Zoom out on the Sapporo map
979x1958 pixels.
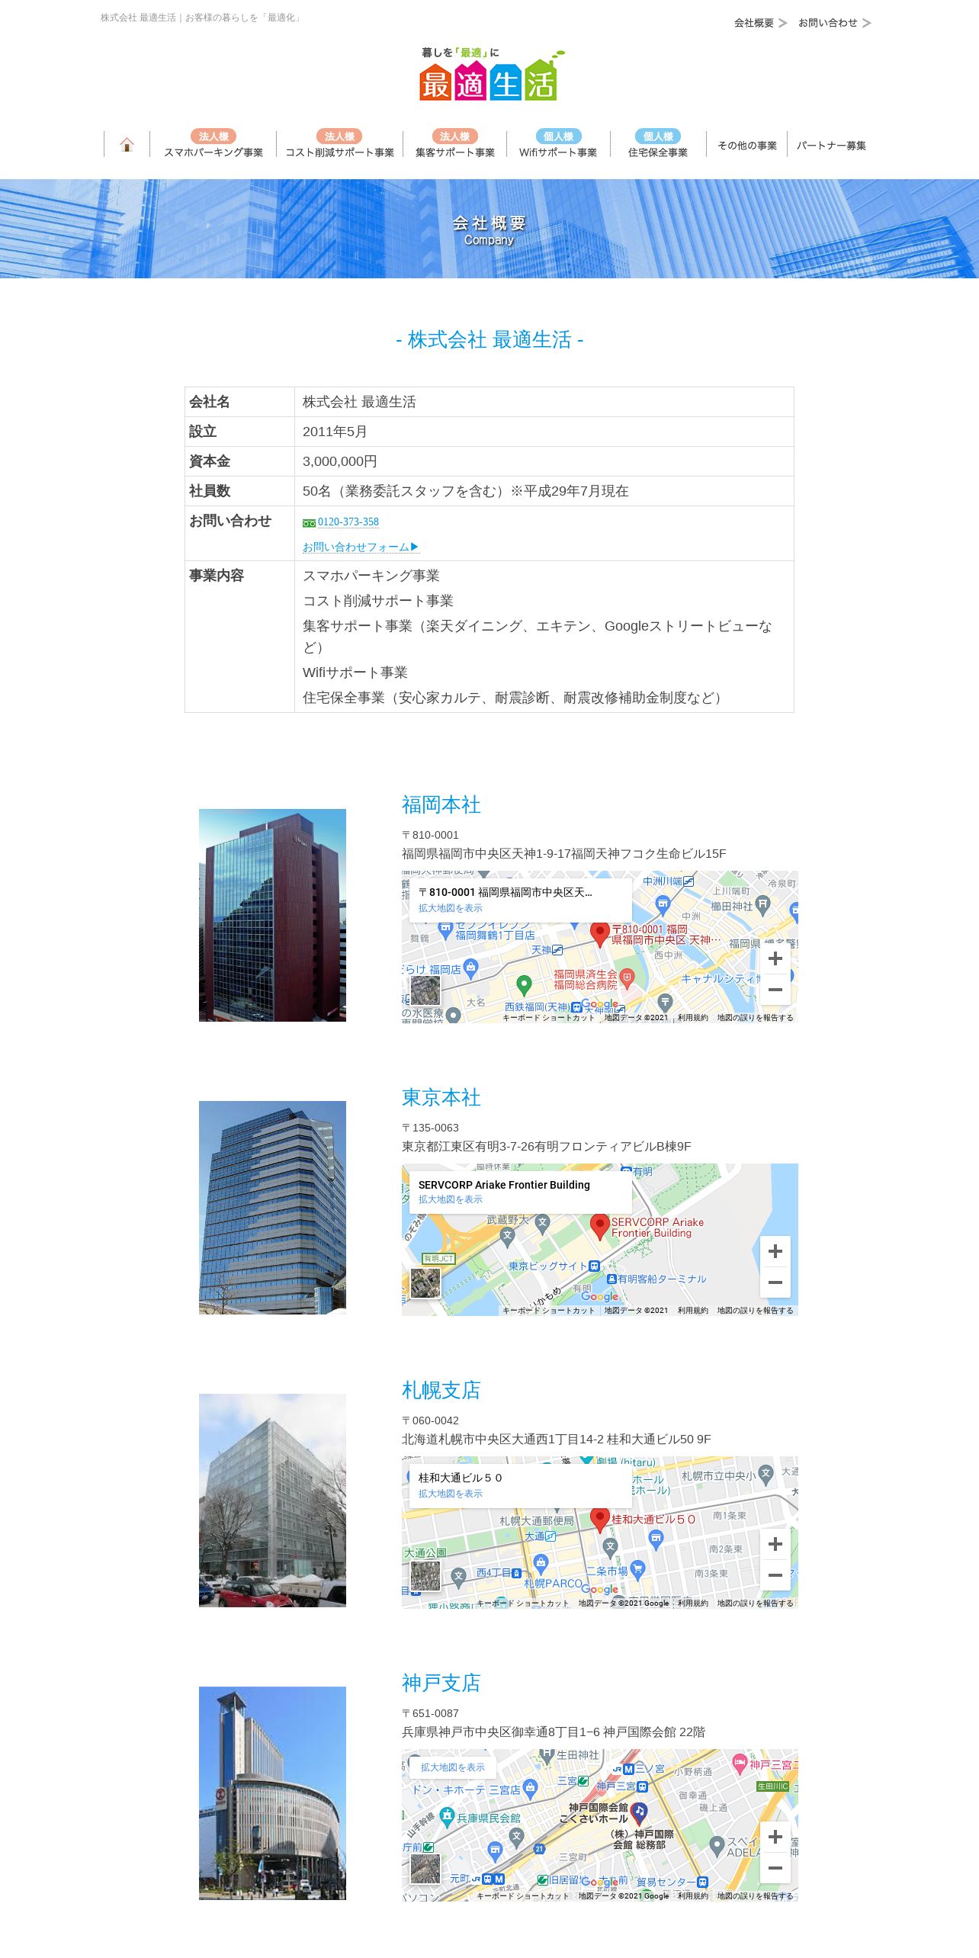[775, 1575]
